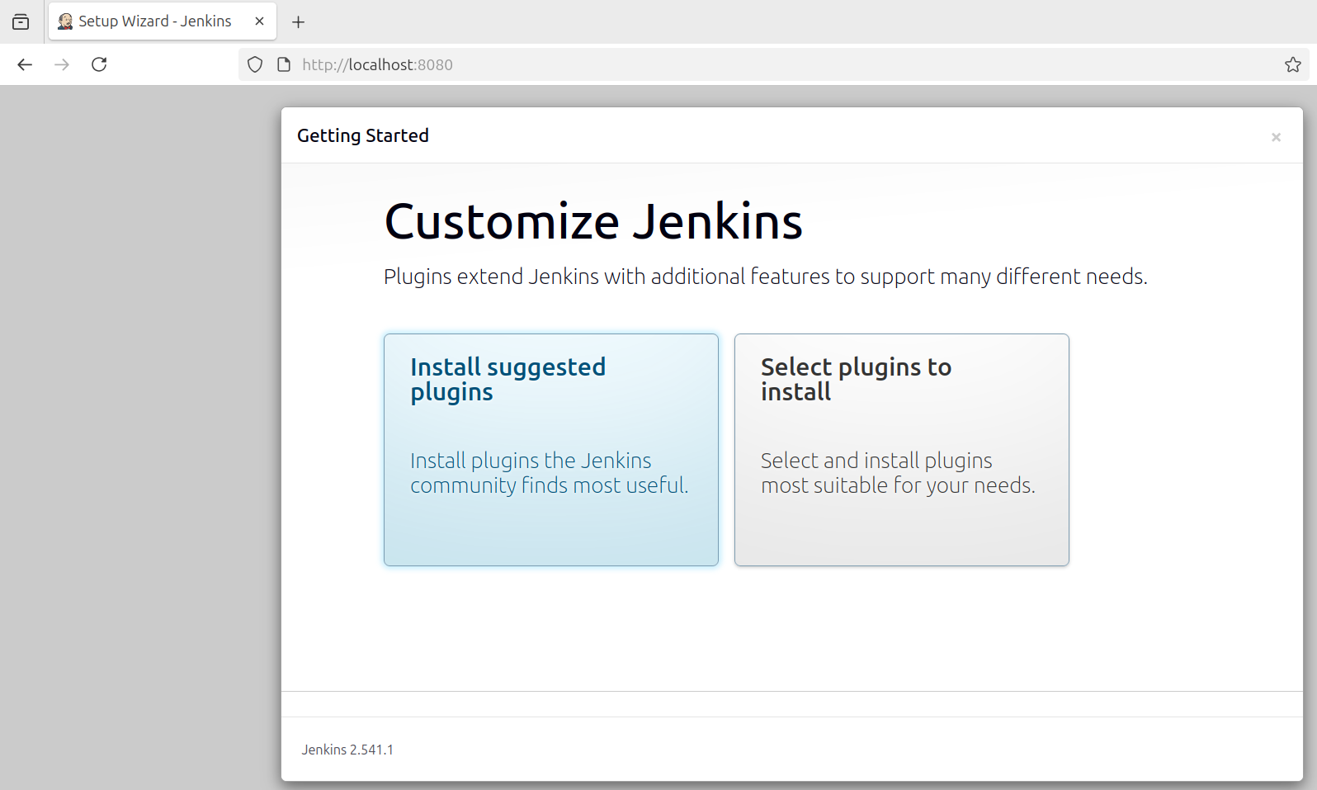Open the tracking protection shield icon
This screenshot has height=790, width=1317.
click(255, 64)
